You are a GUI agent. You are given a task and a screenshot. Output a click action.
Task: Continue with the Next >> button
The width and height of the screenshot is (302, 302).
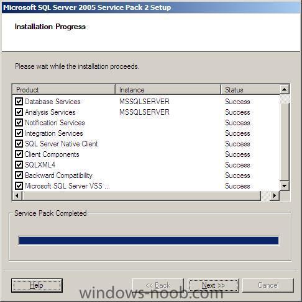coord(213,285)
